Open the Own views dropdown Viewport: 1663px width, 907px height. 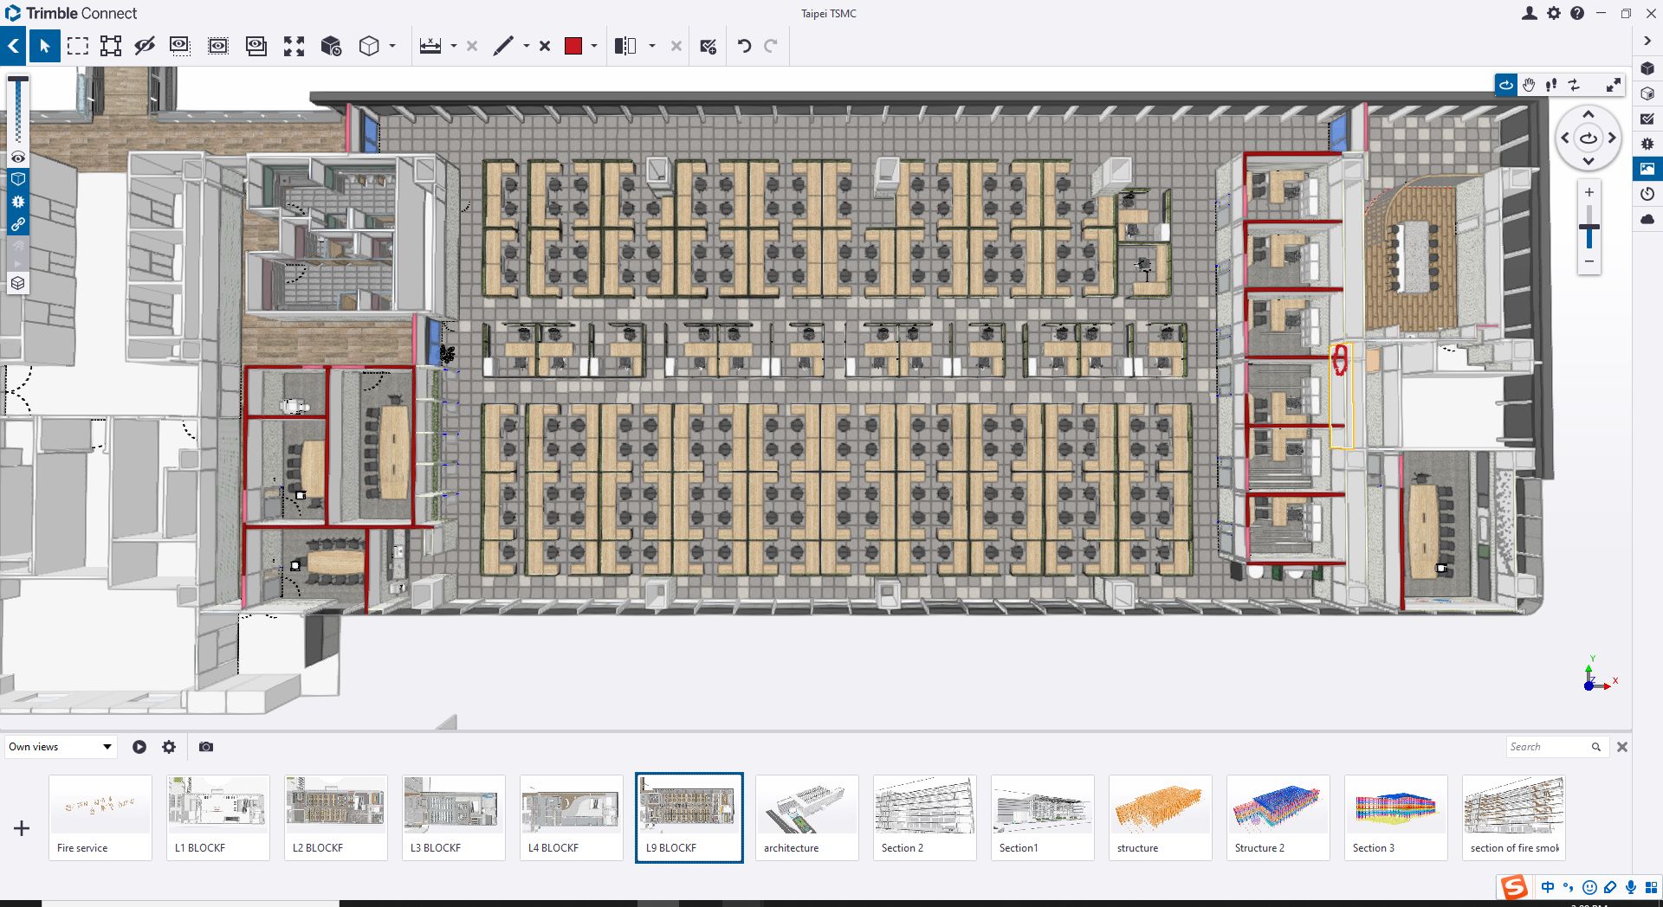point(61,747)
